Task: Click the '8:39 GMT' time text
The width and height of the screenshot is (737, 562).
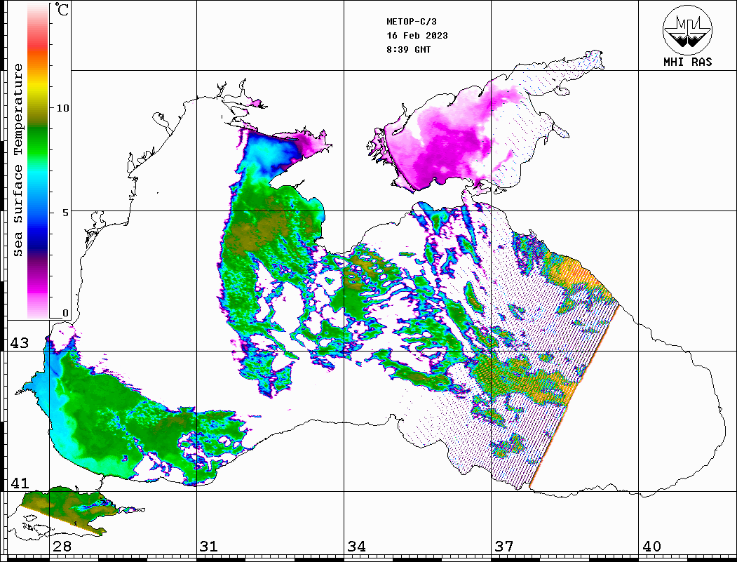Action: coord(409,49)
